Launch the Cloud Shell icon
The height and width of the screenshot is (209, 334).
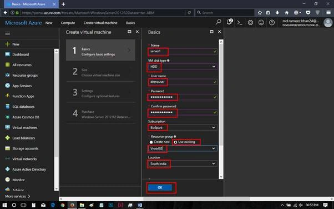(240, 23)
